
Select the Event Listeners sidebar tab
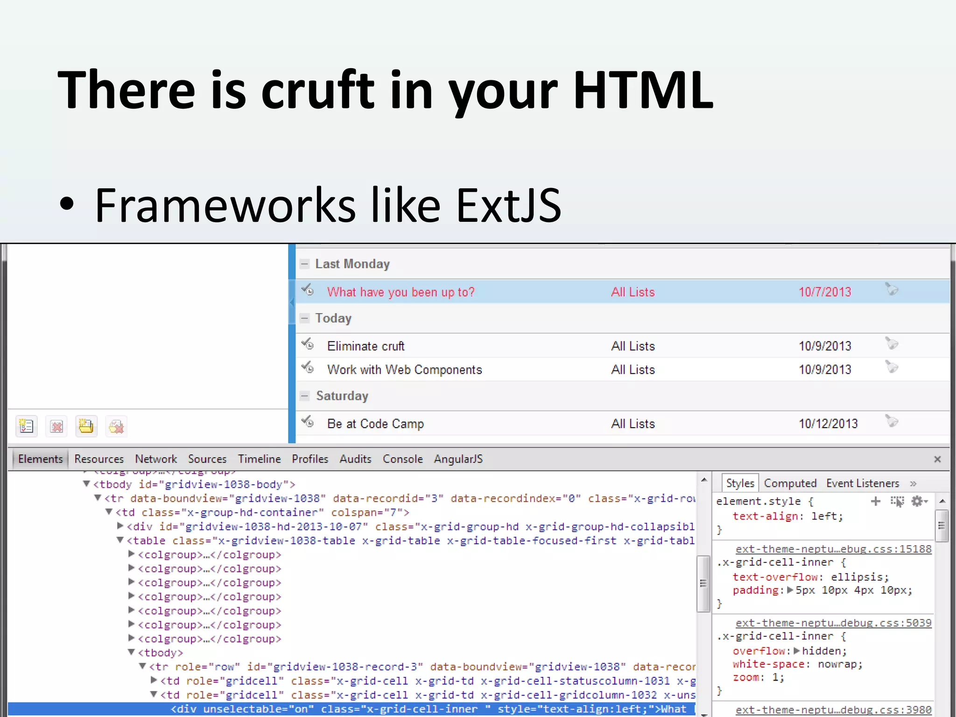pyautogui.click(x=863, y=483)
